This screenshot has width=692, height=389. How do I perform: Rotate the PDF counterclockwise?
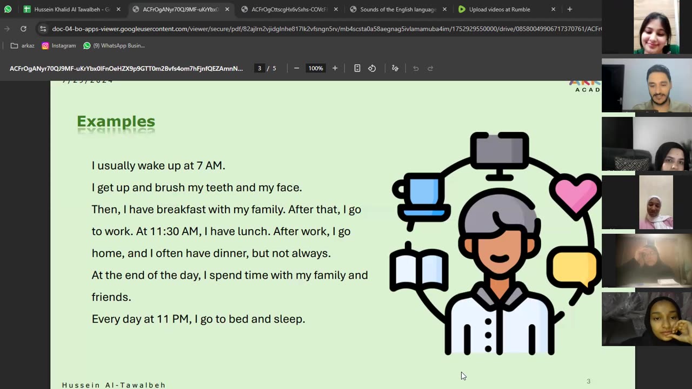point(372,68)
